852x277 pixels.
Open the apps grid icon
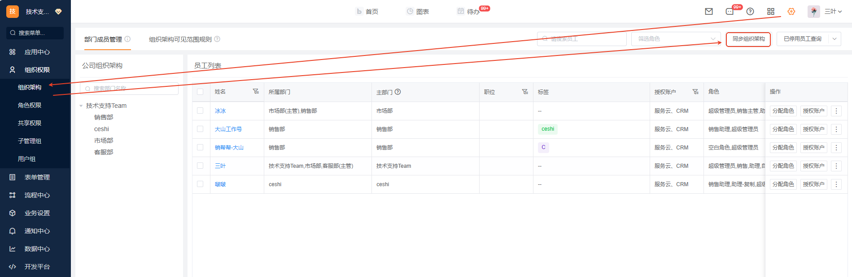point(771,12)
